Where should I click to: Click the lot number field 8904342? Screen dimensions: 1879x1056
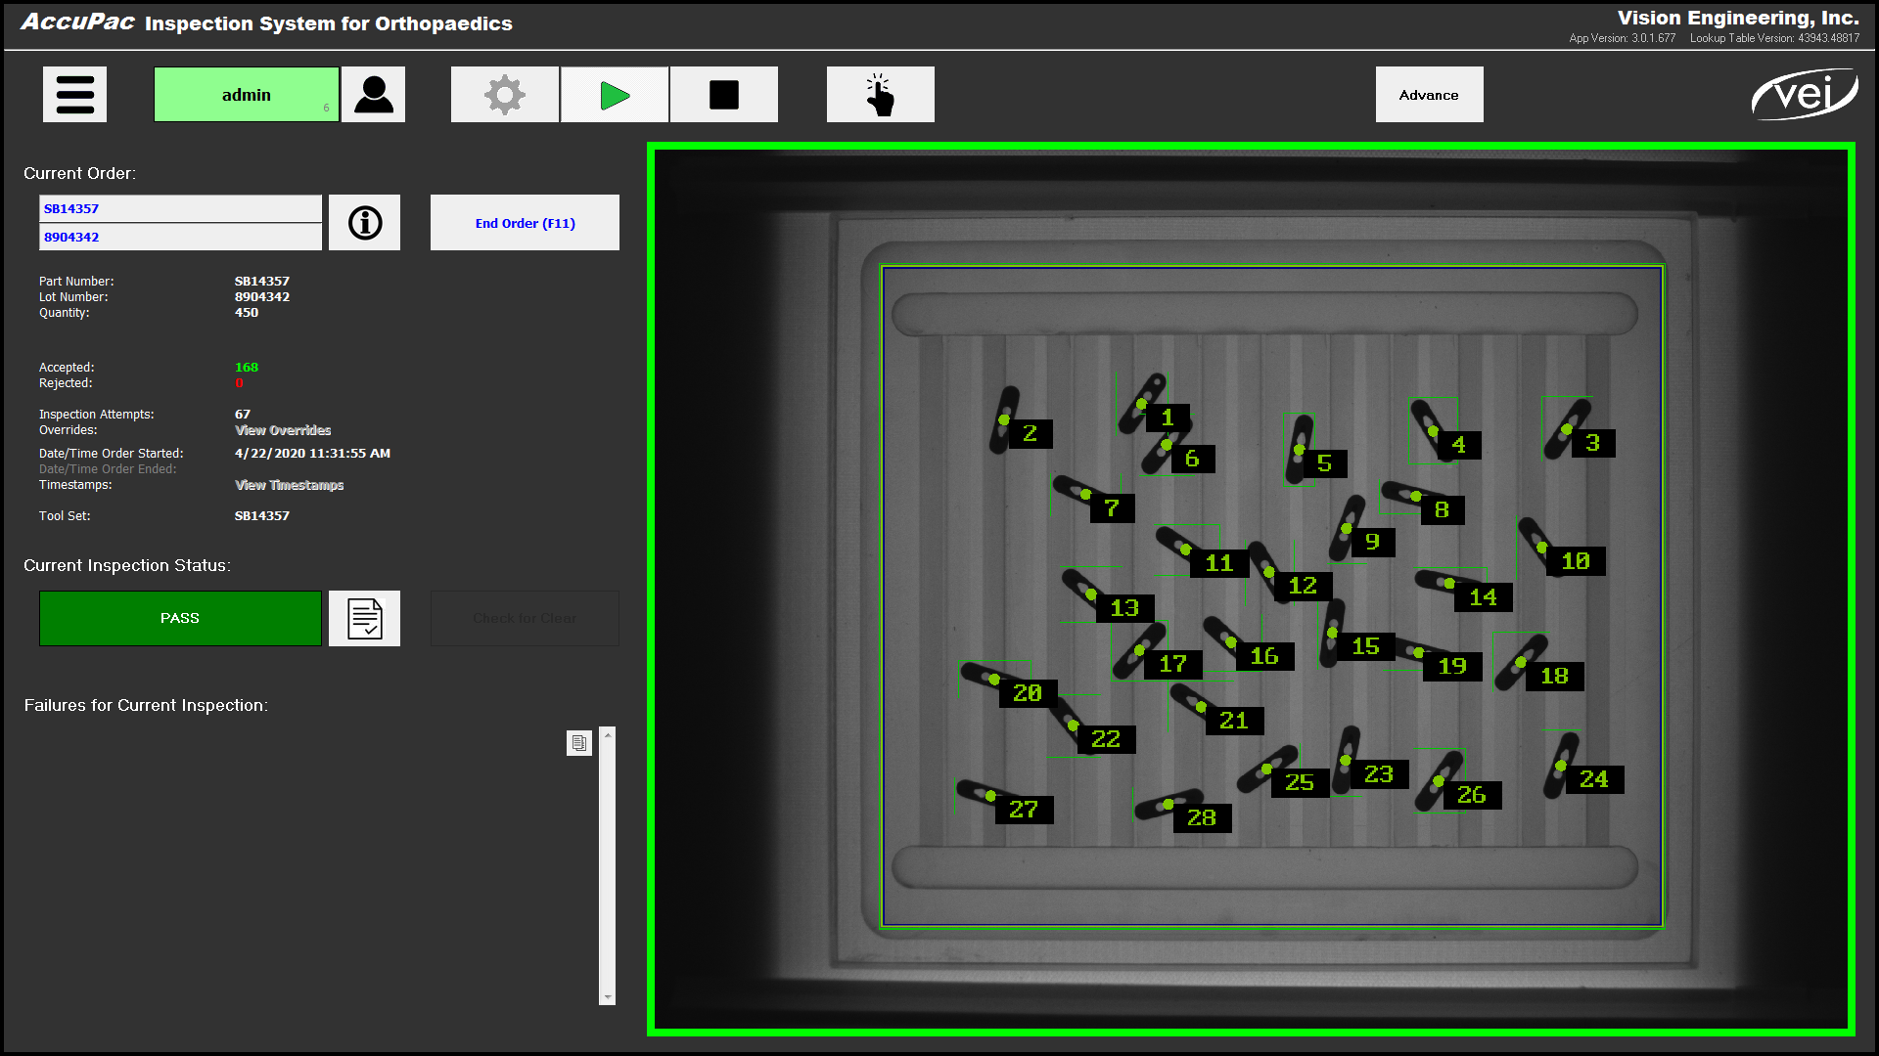coord(180,237)
